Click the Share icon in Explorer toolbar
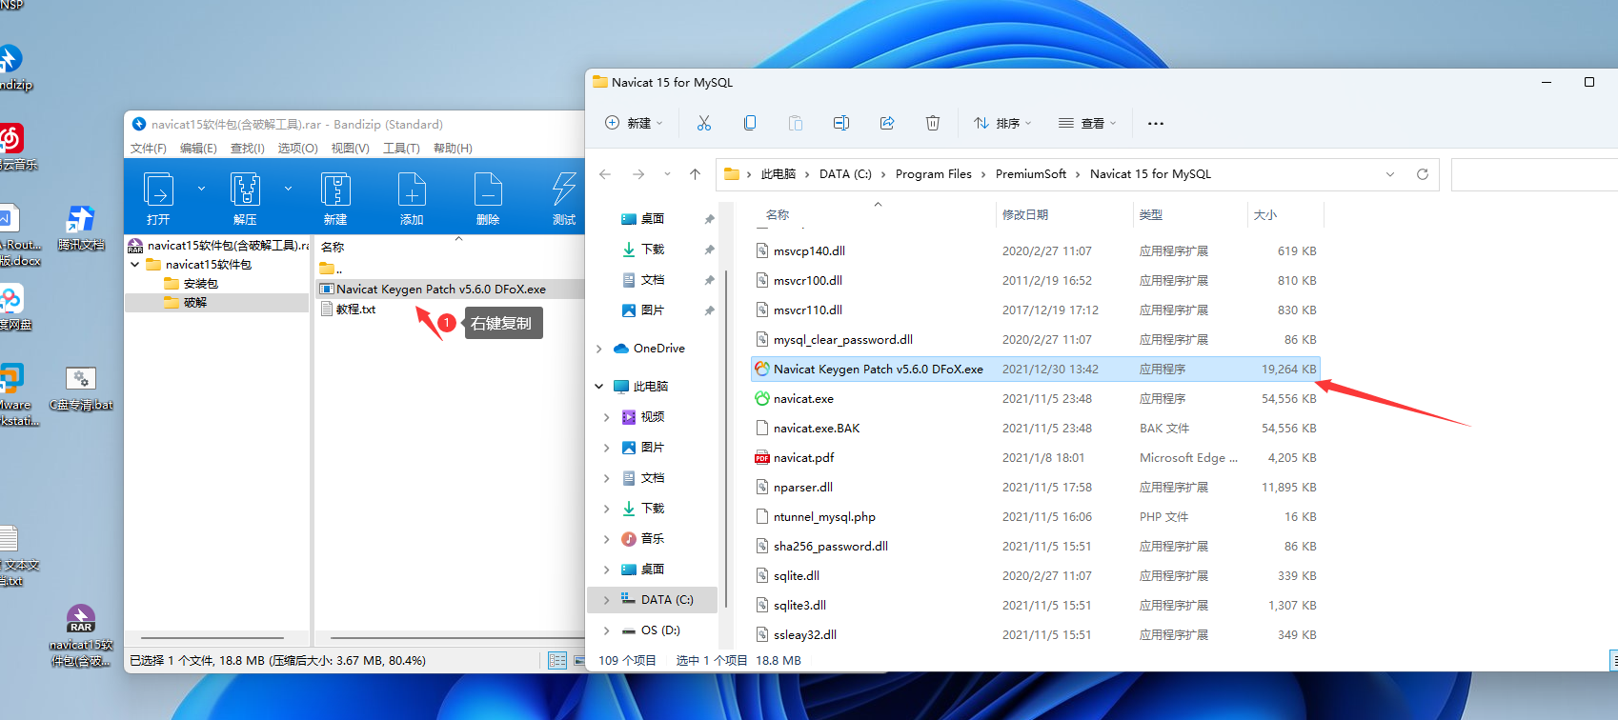The width and height of the screenshot is (1618, 720). 887,123
